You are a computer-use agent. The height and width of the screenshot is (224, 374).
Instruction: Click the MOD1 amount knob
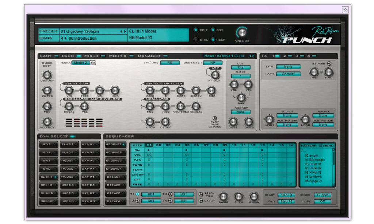(269, 119)
